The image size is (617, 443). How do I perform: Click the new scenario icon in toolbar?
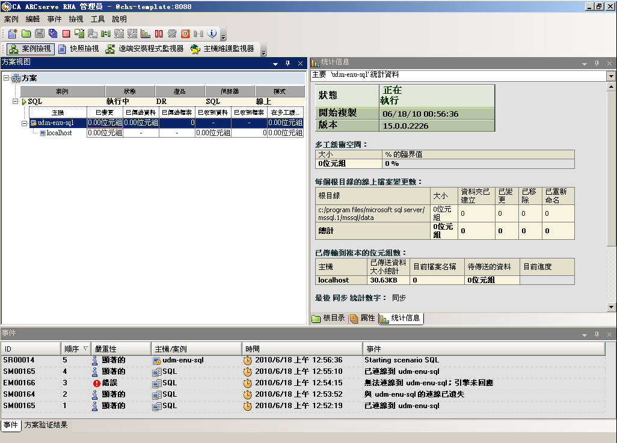12,34
